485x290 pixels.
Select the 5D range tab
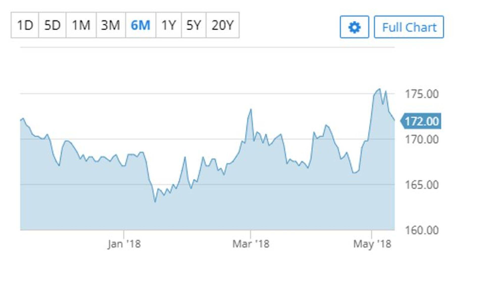point(52,25)
